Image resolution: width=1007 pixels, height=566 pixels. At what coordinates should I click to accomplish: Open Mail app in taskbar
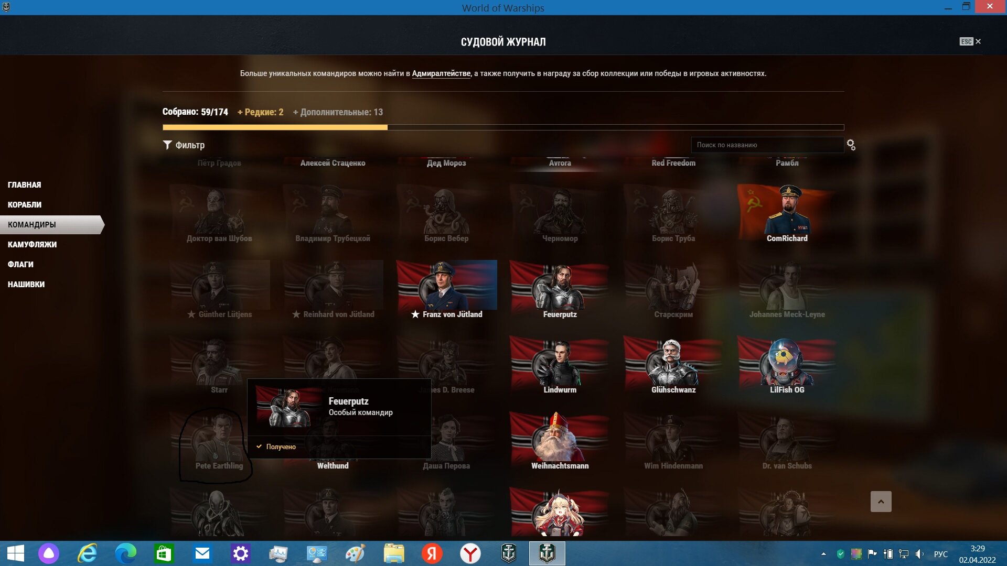[x=202, y=553]
